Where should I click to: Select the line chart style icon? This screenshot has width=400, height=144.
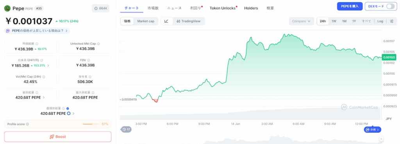(166, 21)
